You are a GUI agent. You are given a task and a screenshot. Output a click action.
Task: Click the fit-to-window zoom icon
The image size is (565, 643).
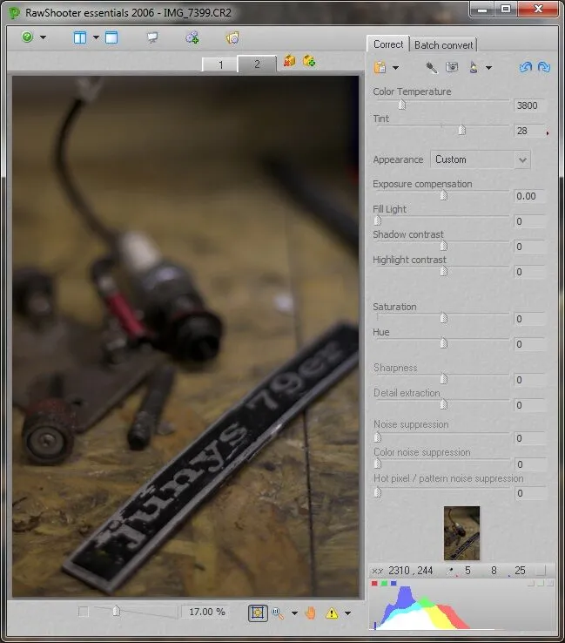click(258, 613)
